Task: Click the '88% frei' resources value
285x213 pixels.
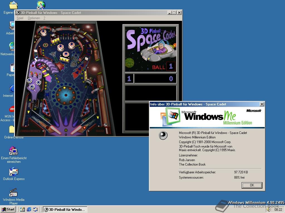Action: (239, 177)
